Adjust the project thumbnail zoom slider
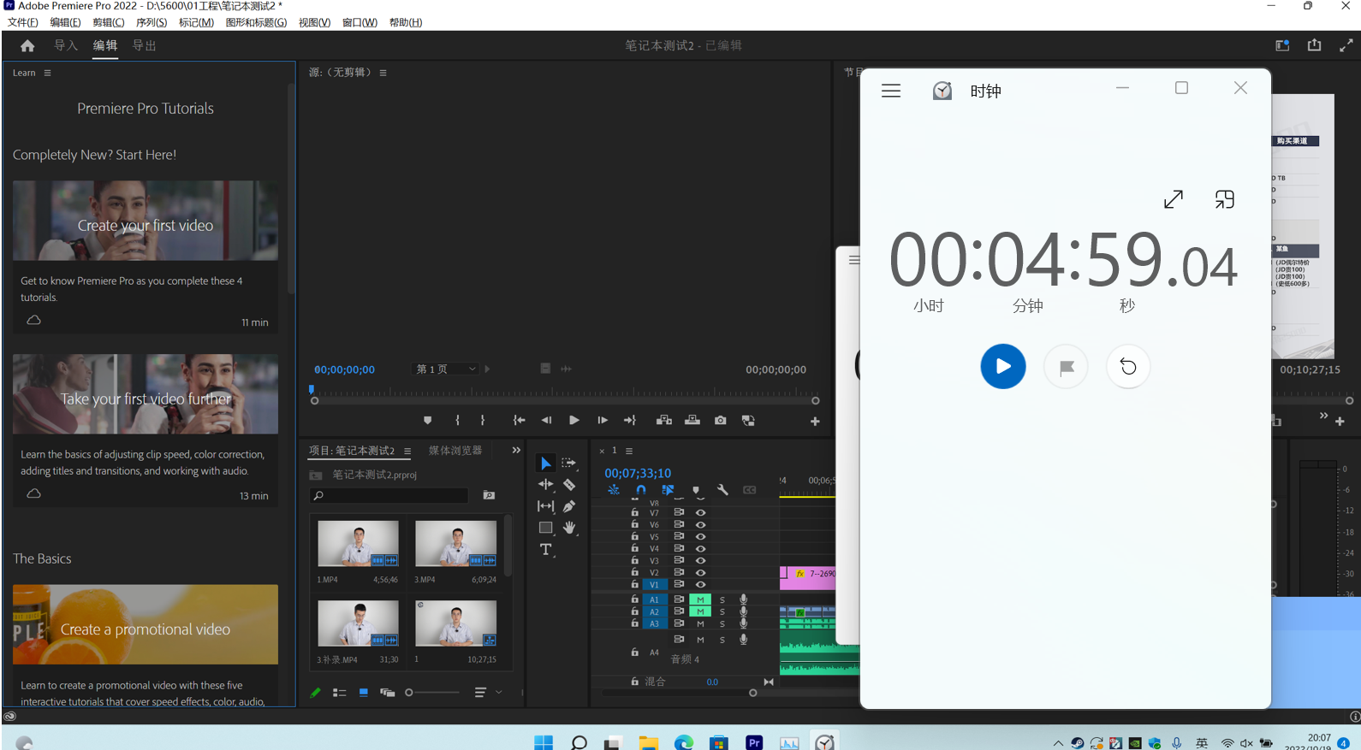This screenshot has width=1361, height=750. [410, 693]
